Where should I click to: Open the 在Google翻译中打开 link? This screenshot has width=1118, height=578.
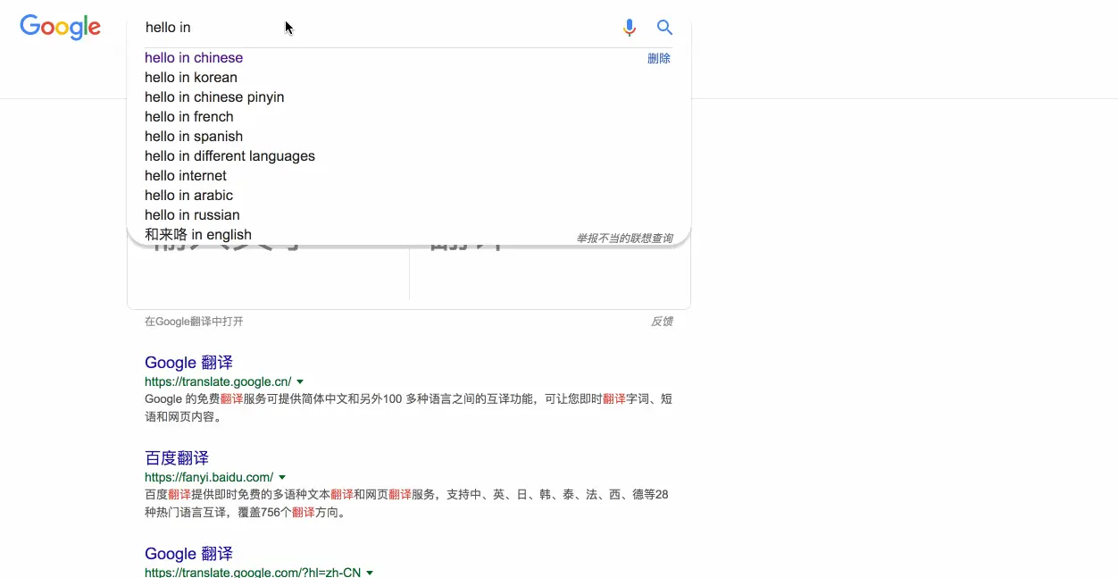click(x=194, y=322)
